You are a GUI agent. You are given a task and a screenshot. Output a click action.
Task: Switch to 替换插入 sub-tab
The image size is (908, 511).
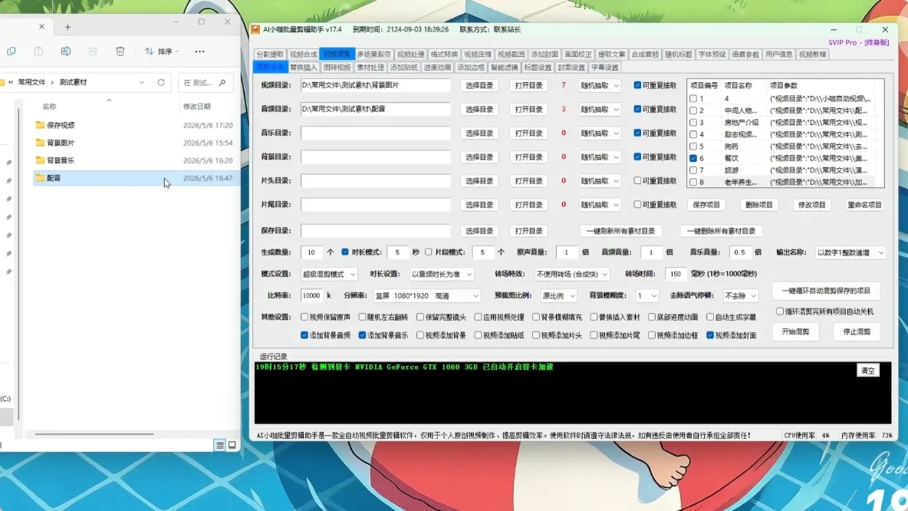pos(304,68)
